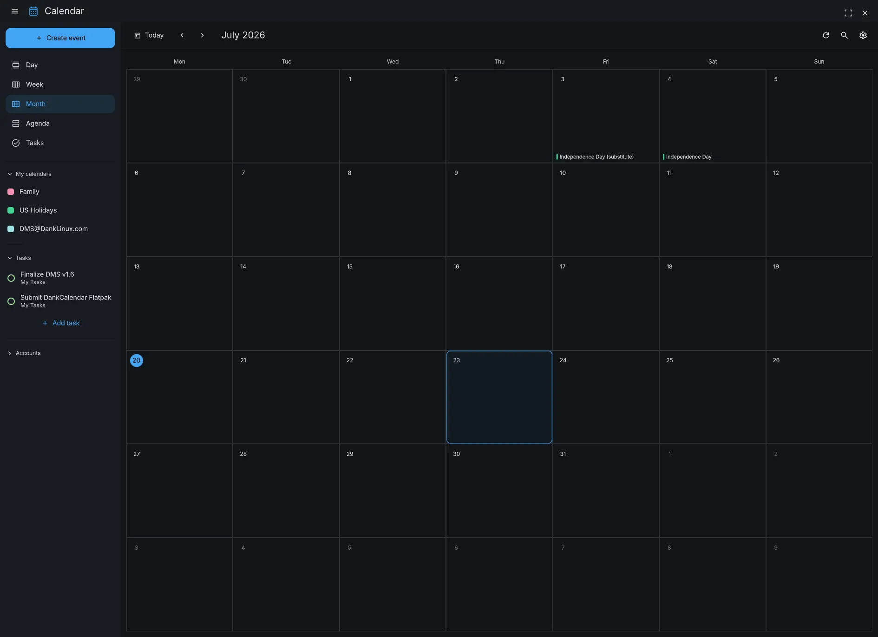Viewport: 878px width, 637px height.
Task: Open the Tasks view in the sidebar
Action: click(x=60, y=143)
